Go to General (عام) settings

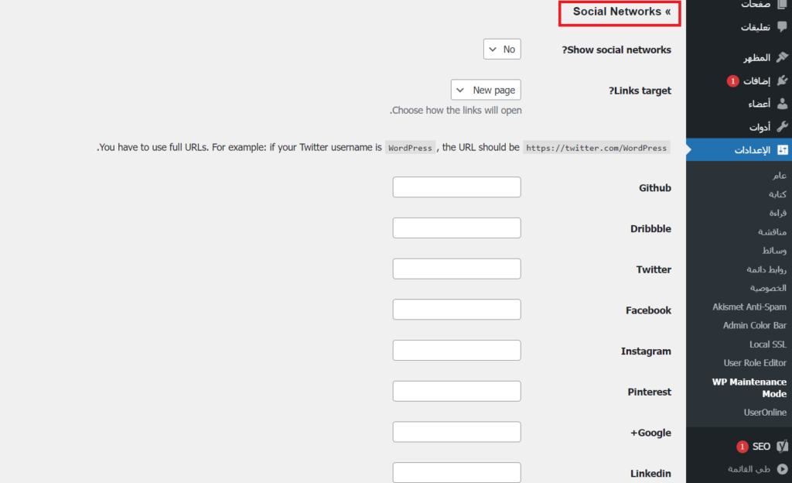(780, 175)
